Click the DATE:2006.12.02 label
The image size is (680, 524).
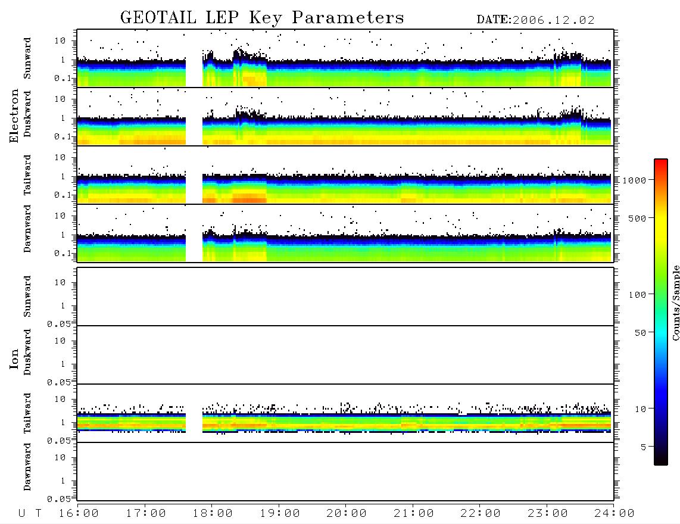pos(535,20)
